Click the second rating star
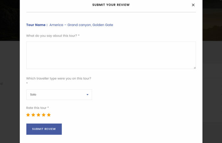Image resolution: width=222 pixels, height=143 pixels. tap(33, 115)
